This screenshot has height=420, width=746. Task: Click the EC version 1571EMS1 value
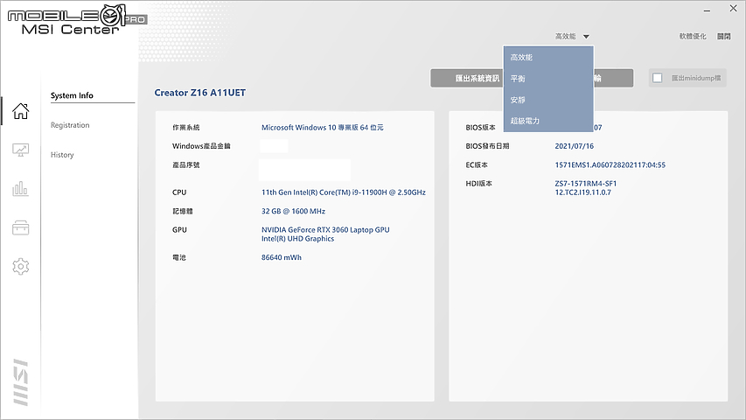tap(610, 164)
